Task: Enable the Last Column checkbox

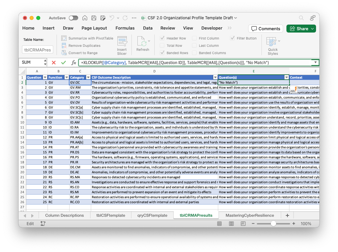Action: (194, 45)
